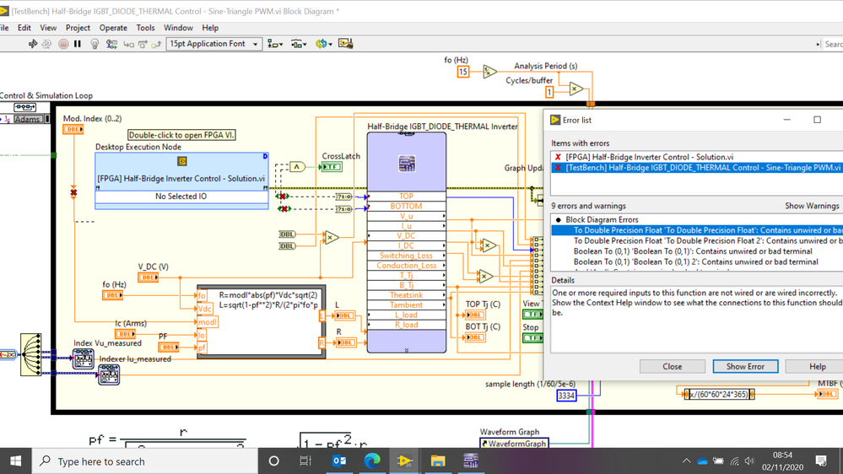The width and height of the screenshot is (843, 474).
Task: Open the Align Objects dropdown
Action: 275,44
